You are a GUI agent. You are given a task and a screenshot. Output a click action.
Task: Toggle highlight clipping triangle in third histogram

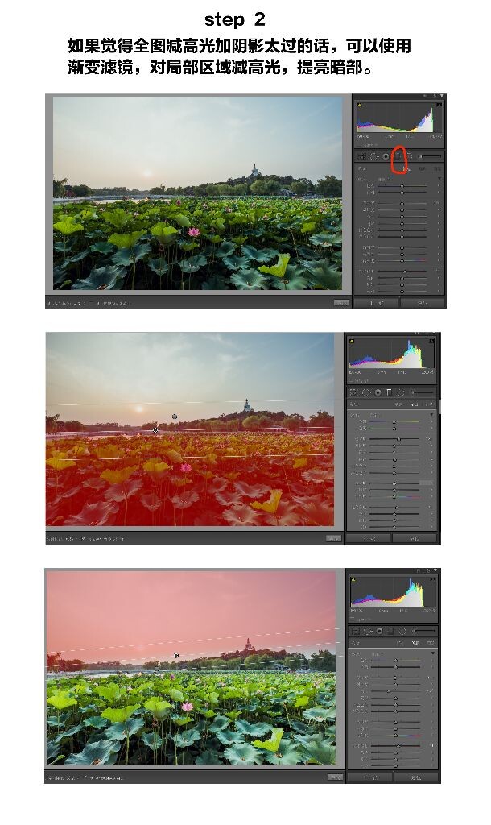[433, 579]
